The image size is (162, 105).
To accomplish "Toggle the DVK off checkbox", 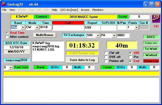I will (106, 57).
